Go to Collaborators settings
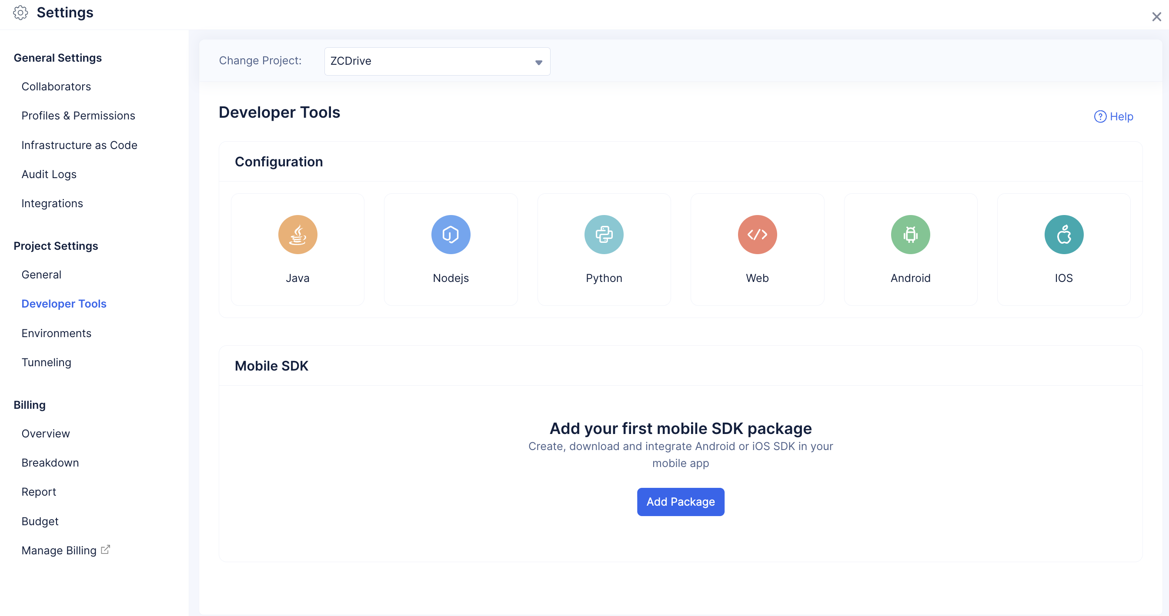This screenshot has width=1169, height=616. pyautogui.click(x=56, y=86)
